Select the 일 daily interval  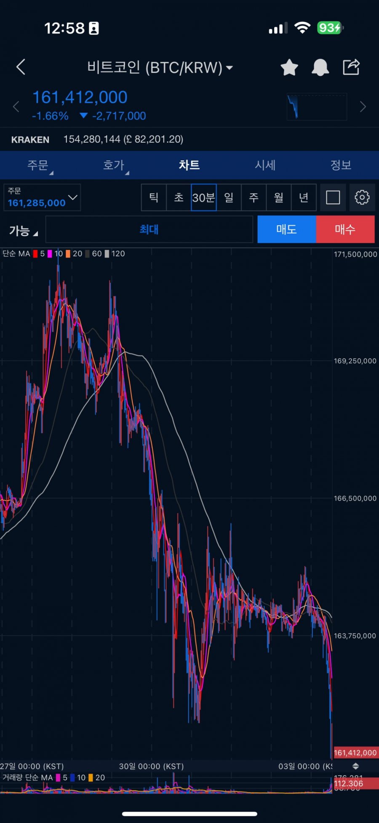coord(229,197)
